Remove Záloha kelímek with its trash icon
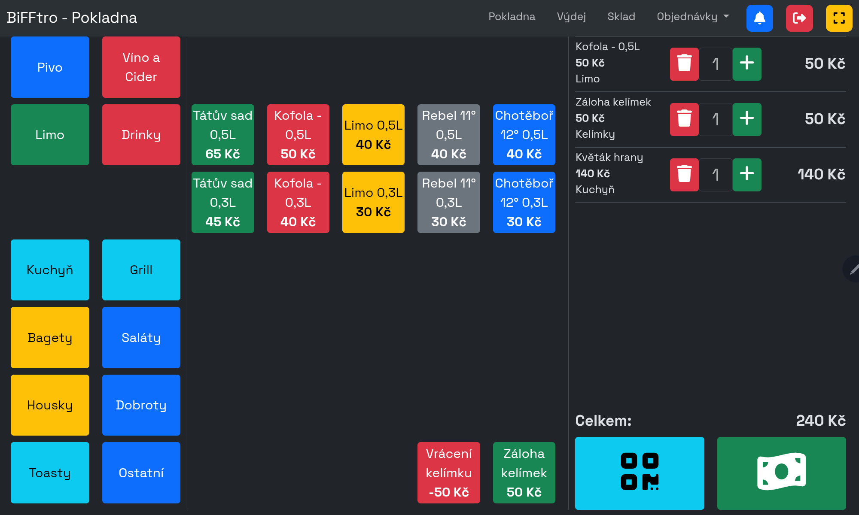 [684, 119]
